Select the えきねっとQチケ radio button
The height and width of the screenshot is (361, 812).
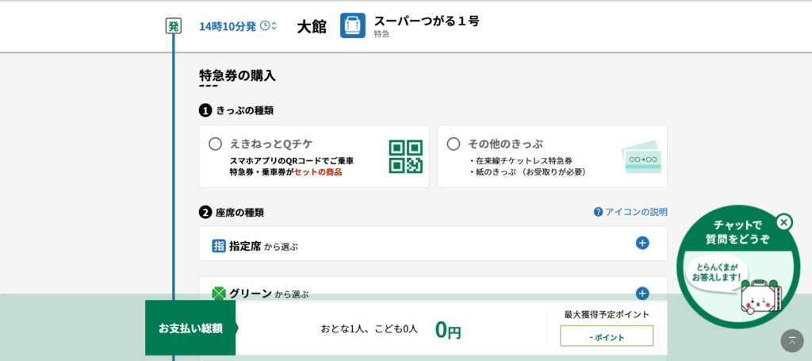point(215,144)
